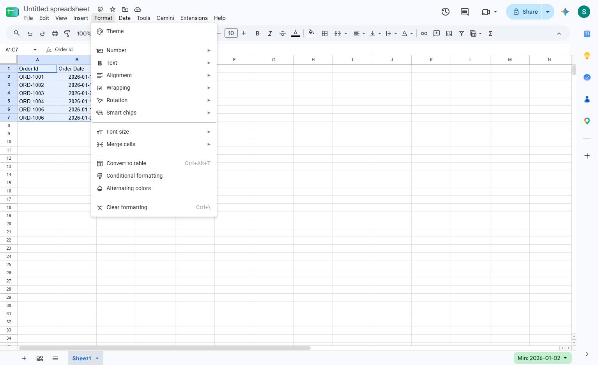Screen dimensions: 598x365
Task: Insert a comment from the toolbar
Action: 437,34
